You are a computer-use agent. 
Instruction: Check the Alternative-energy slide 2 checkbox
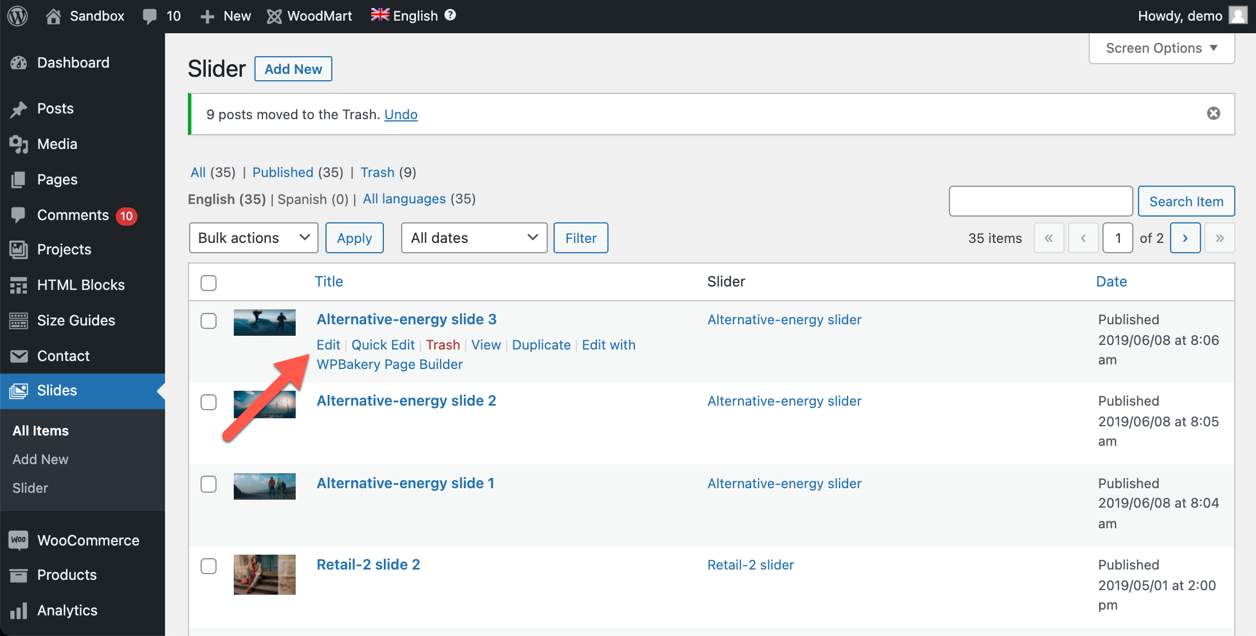[x=209, y=402]
